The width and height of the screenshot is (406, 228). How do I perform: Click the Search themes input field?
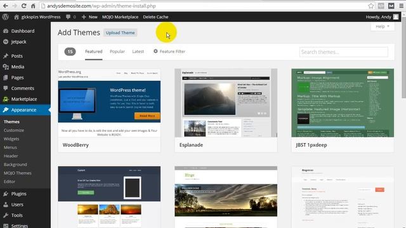[x=344, y=52]
